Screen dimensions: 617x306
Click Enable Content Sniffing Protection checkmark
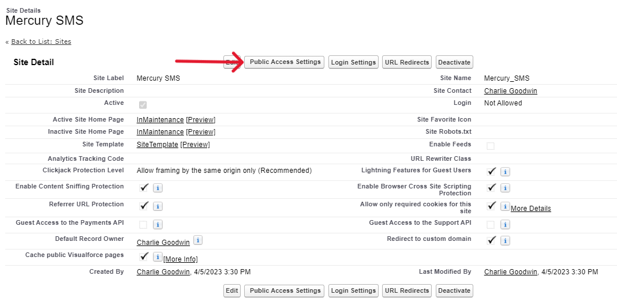pyautogui.click(x=144, y=187)
